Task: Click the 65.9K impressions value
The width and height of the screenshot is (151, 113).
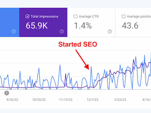Action: click(x=37, y=26)
